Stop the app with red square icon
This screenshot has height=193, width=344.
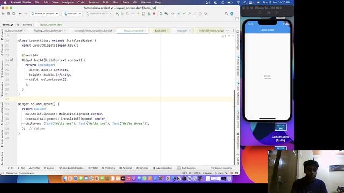coord(154,13)
